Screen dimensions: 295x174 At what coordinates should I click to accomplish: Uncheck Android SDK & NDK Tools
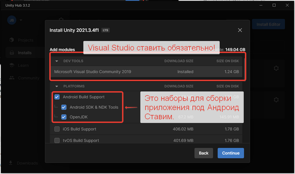point(64,107)
